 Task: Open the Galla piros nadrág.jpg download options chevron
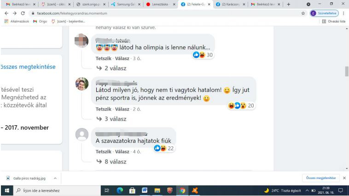tap(55, 178)
